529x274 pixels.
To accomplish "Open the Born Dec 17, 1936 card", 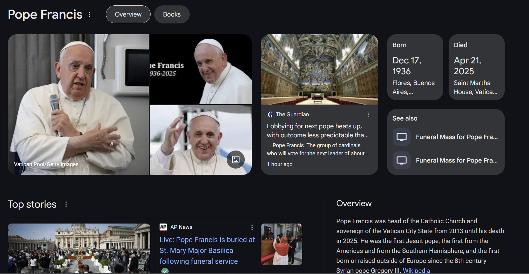I will [415, 67].
